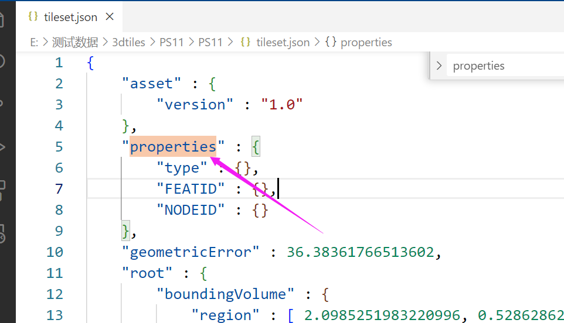Click the "version" key on line 3
Image resolution: width=564 pixels, height=323 pixels.
195,105
